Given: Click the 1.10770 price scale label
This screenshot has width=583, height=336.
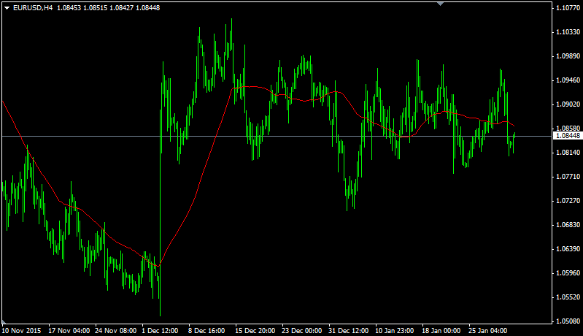Looking at the screenshot, I should coord(568,8).
